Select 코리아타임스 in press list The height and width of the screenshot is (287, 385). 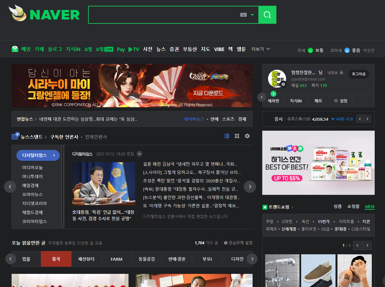[34, 221]
